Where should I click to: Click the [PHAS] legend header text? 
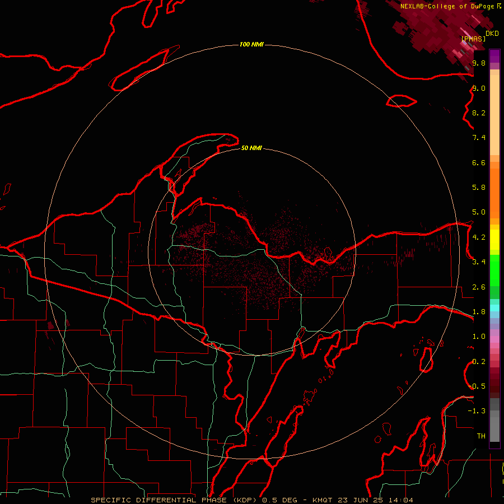point(473,39)
